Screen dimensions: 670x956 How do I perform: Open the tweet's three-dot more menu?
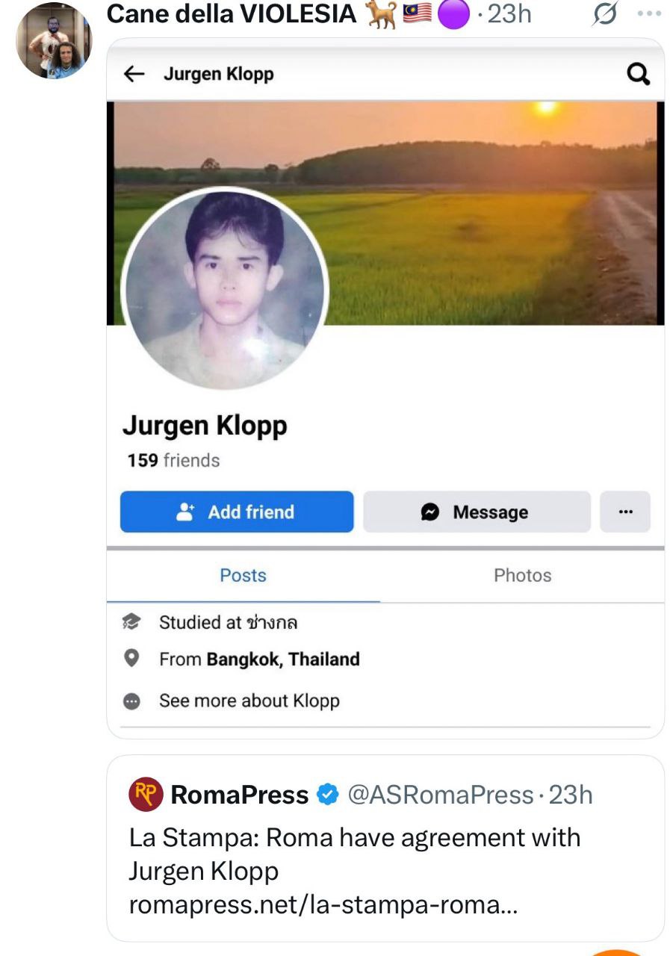[x=649, y=14]
